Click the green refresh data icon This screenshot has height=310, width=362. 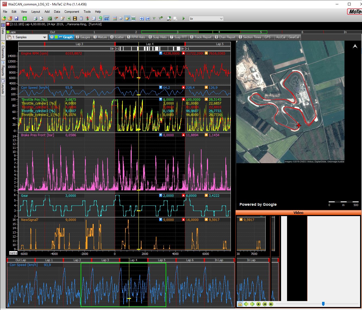point(50,18)
